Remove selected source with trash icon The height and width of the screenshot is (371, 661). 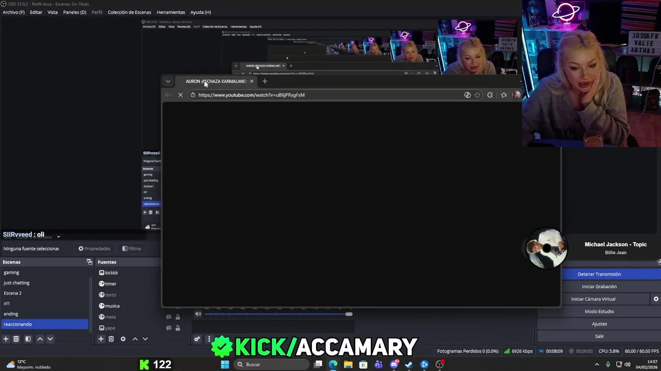click(x=111, y=339)
